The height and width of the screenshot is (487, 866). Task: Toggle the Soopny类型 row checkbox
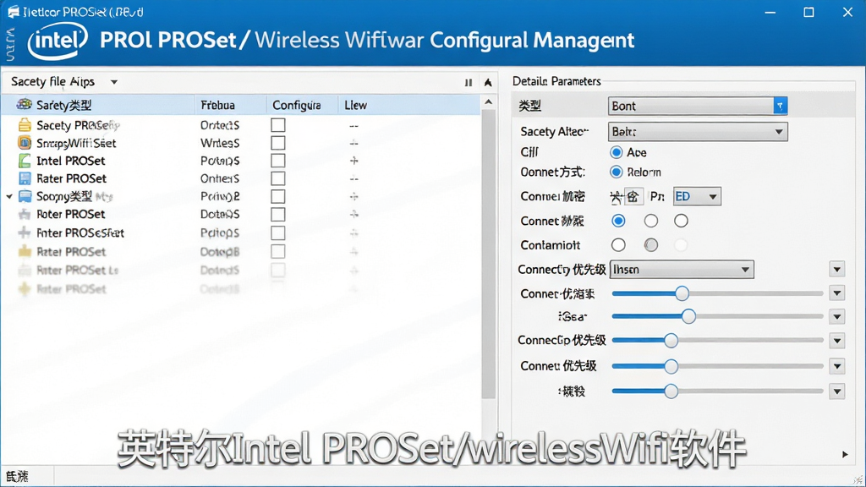[277, 196]
